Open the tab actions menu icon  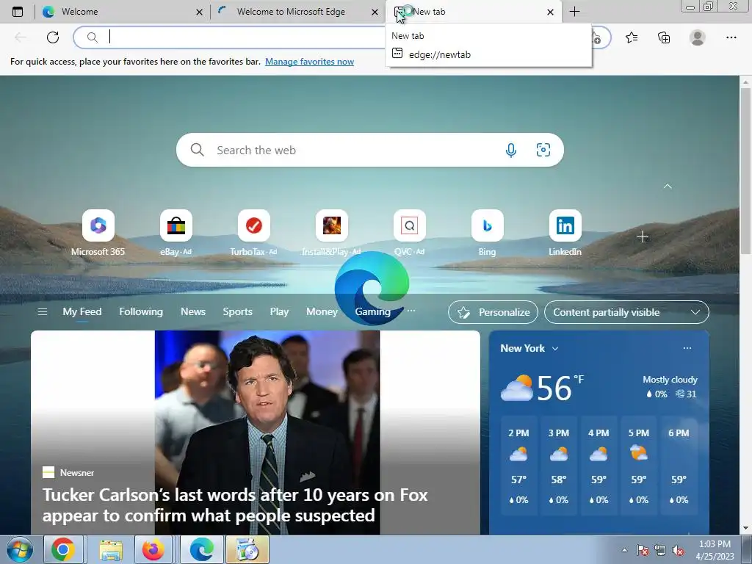tap(18, 12)
